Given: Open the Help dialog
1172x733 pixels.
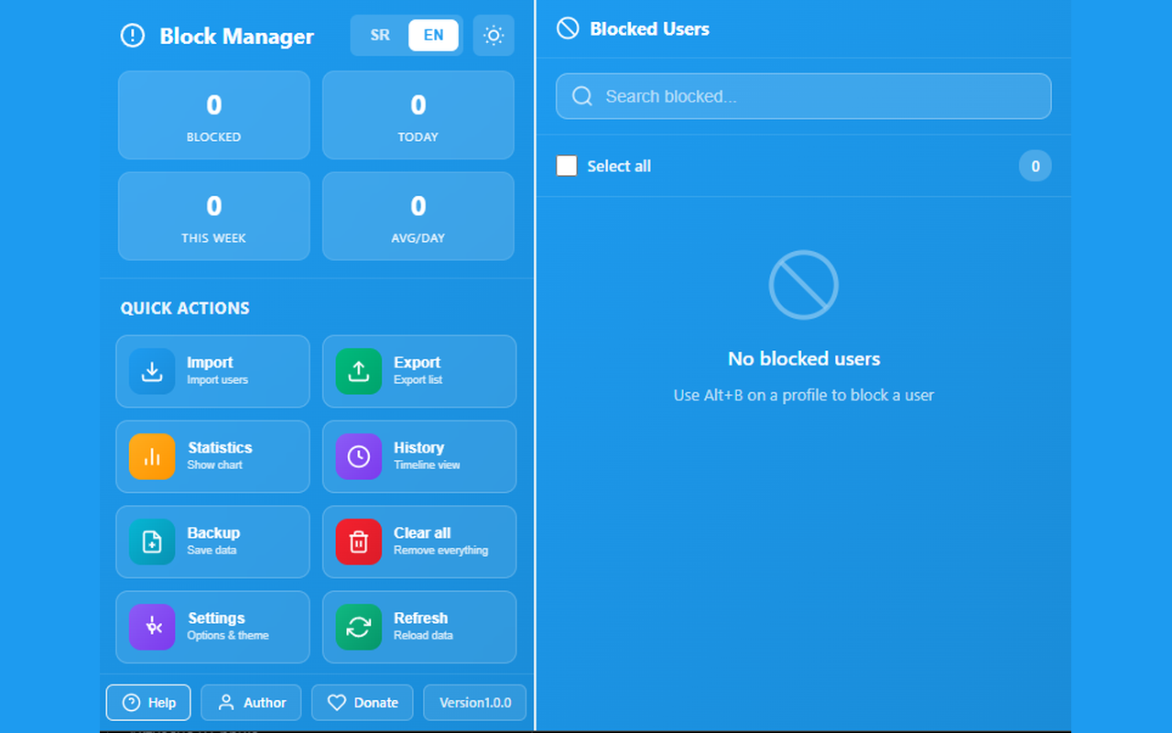Looking at the screenshot, I should click(x=148, y=703).
